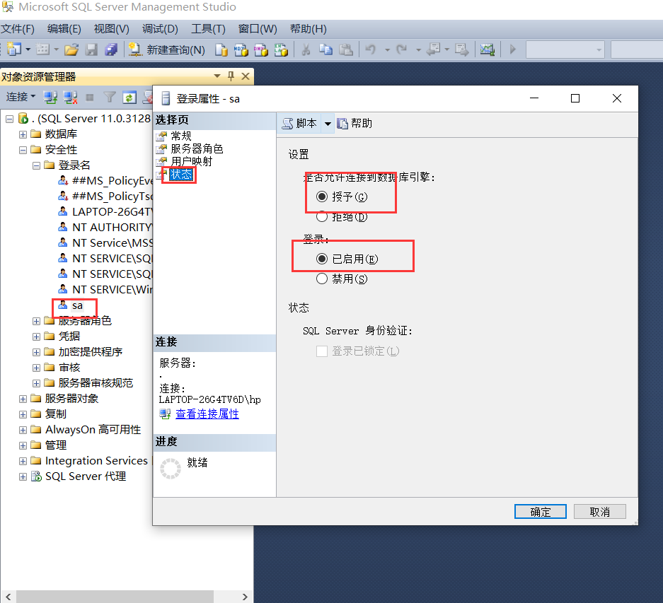Open the 帮助(H) menu
Viewport: 663px width, 603px height.
pyautogui.click(x=309, y=29)
